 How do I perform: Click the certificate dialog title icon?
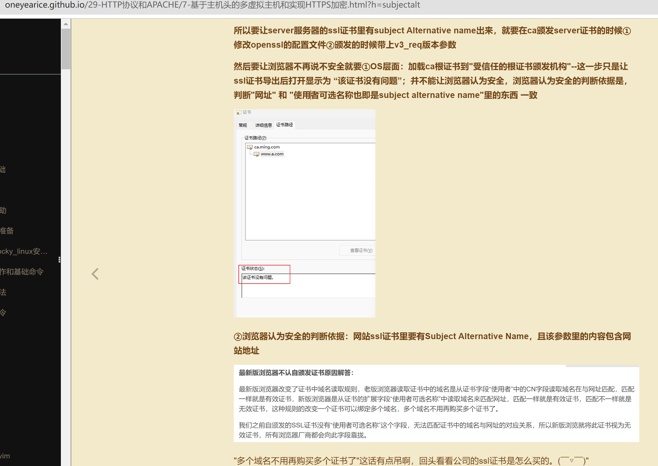[239, 113]
